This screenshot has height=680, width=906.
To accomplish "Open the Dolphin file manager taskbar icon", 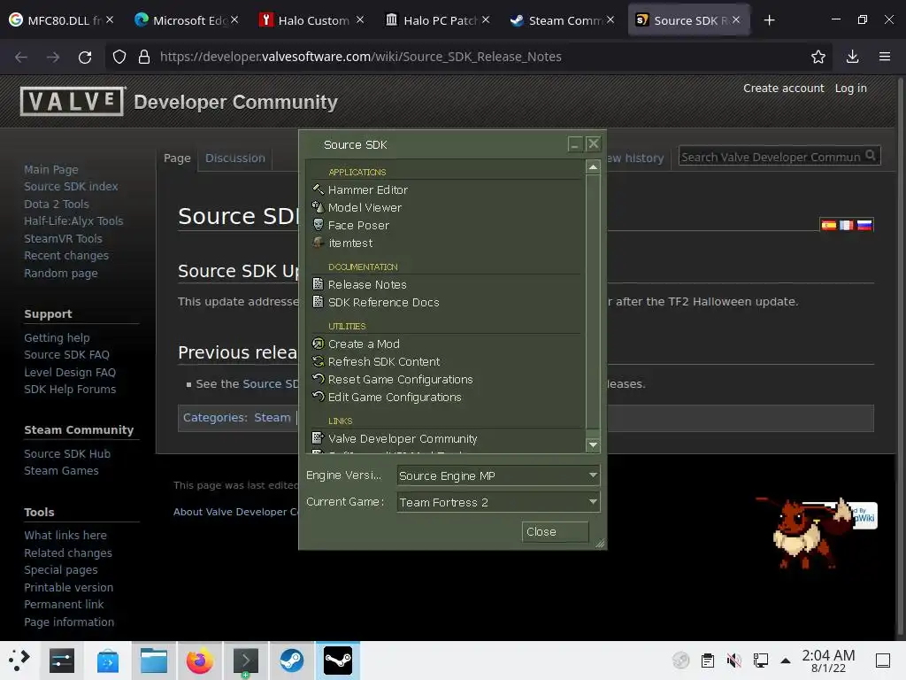I will [154, 661].
